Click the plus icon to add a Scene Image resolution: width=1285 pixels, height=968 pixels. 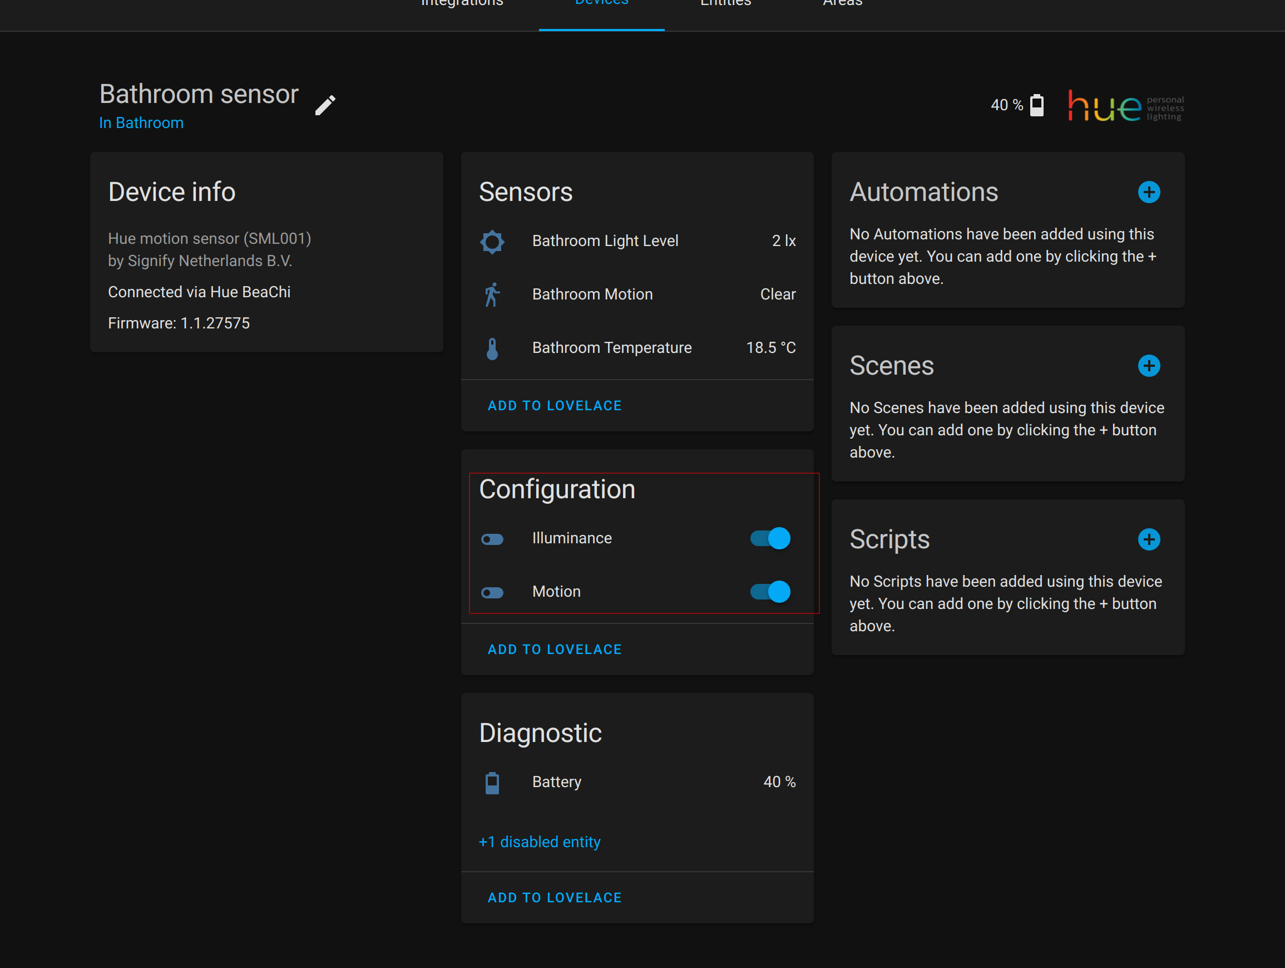(1149, 366)
